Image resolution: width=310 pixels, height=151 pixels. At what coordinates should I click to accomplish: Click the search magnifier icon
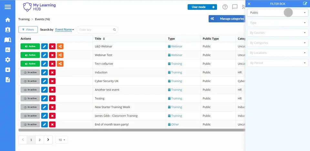pos(114,30)
